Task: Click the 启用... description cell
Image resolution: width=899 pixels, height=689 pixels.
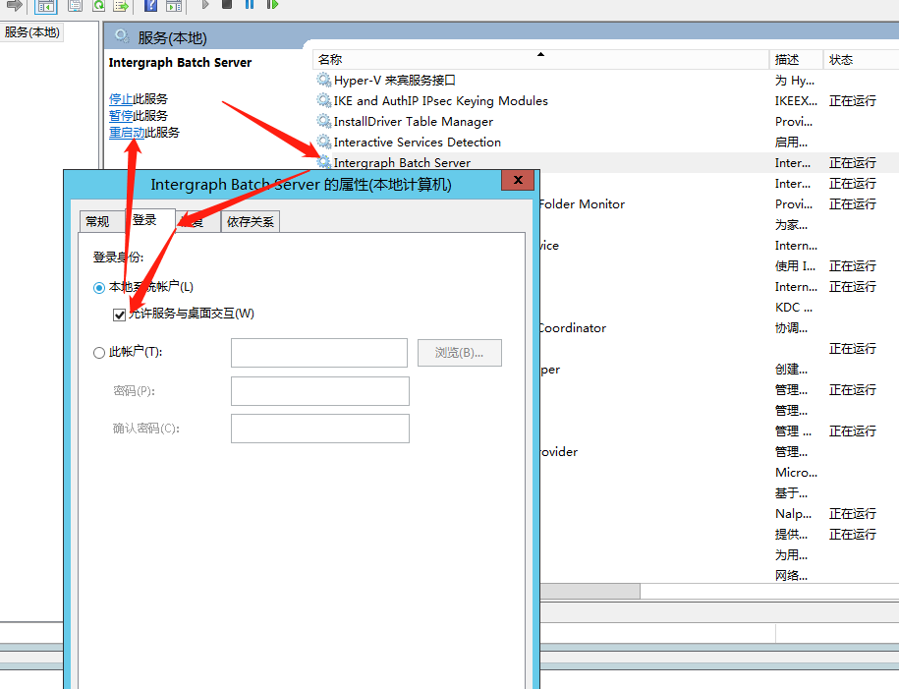Action: coord(791,143)
